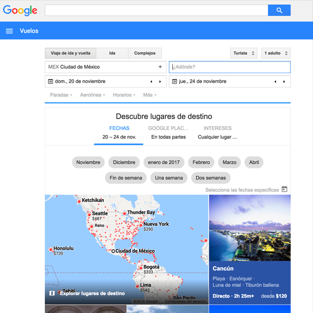This screenshot has height=313, width=313.
Task: Select the Ida one-way trip option
Action: pos(112,53)
